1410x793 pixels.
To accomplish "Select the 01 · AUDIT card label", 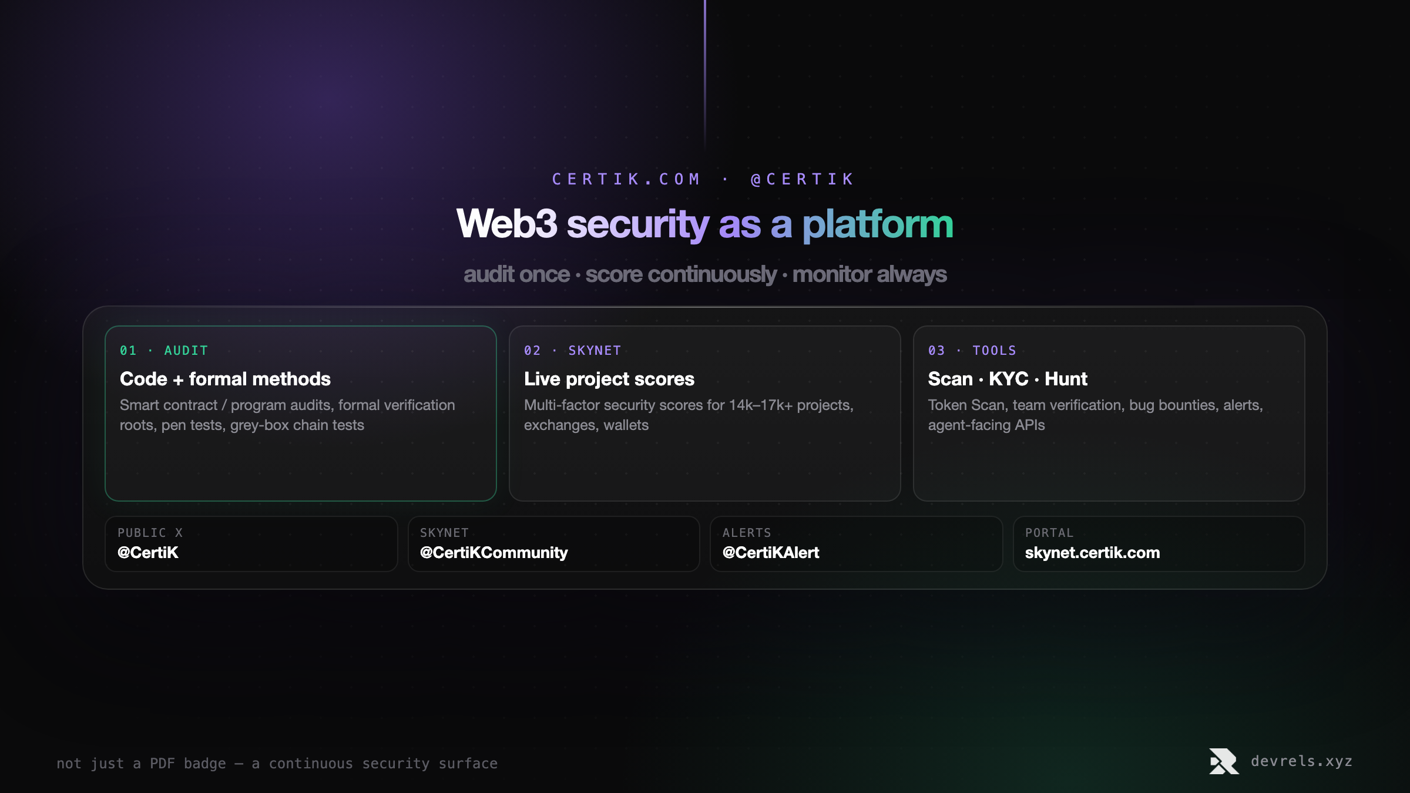I will (x=164, y=351).
